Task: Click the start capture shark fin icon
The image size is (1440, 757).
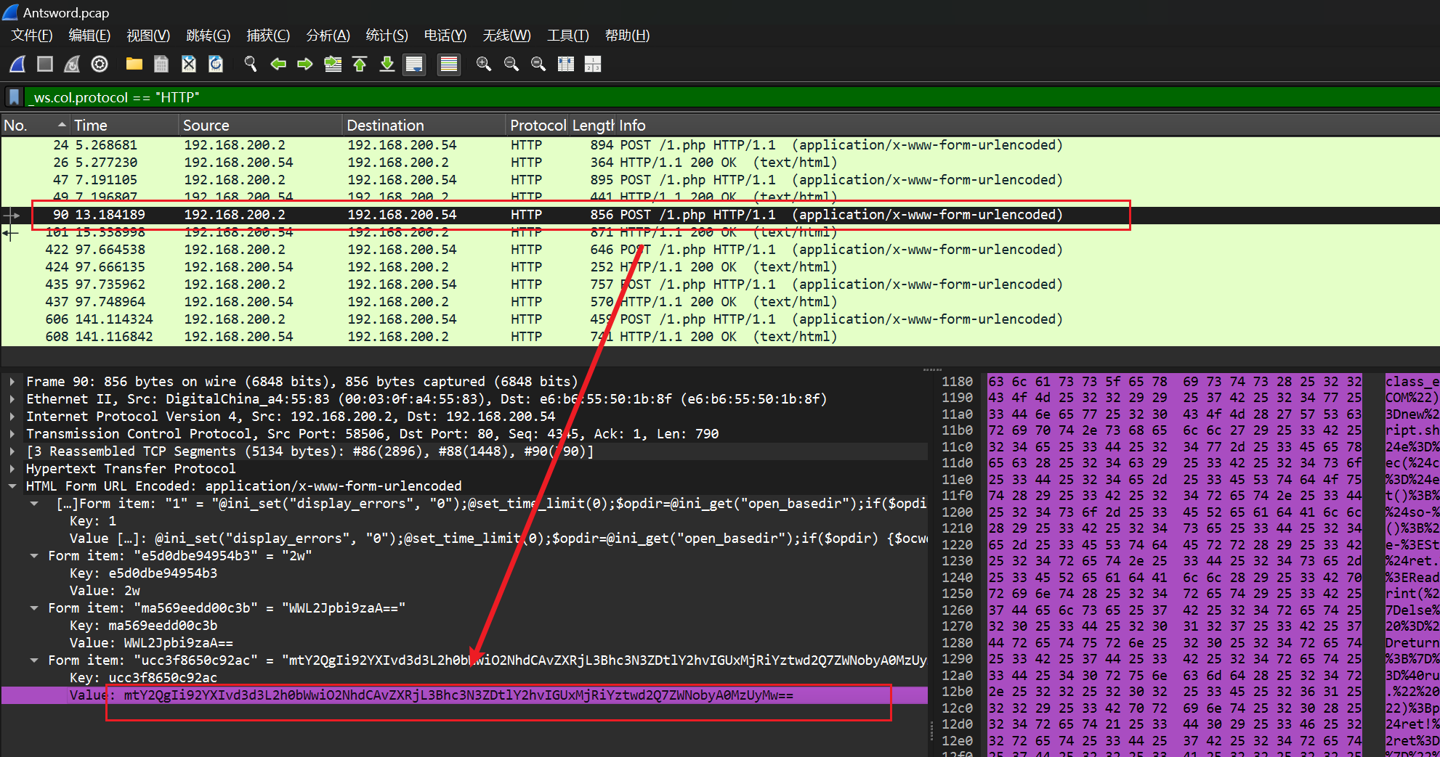Action: click(18, 65)
